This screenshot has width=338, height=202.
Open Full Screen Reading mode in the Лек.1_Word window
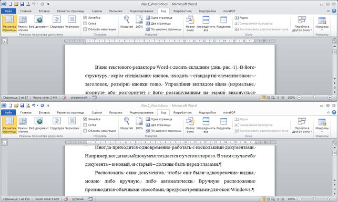(x=23, y=24)
